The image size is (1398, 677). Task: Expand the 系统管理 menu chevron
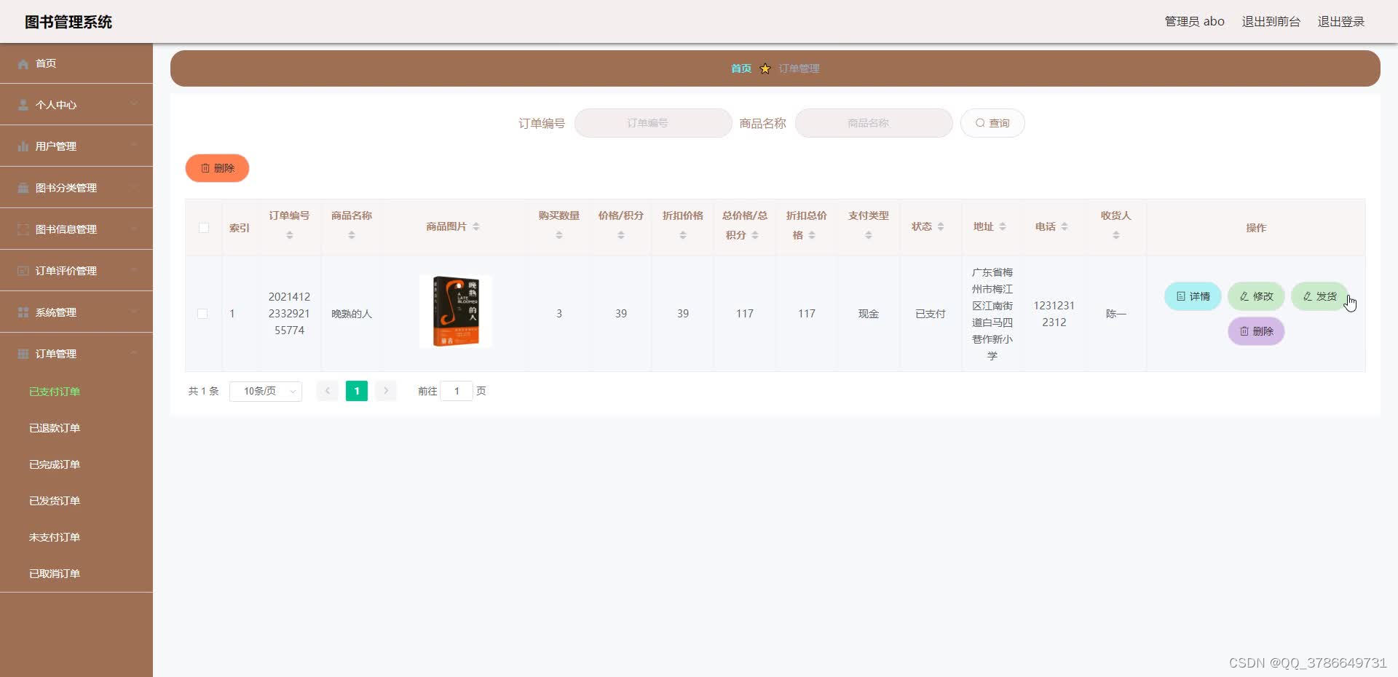pyautogui.click(x=134, y=312)
